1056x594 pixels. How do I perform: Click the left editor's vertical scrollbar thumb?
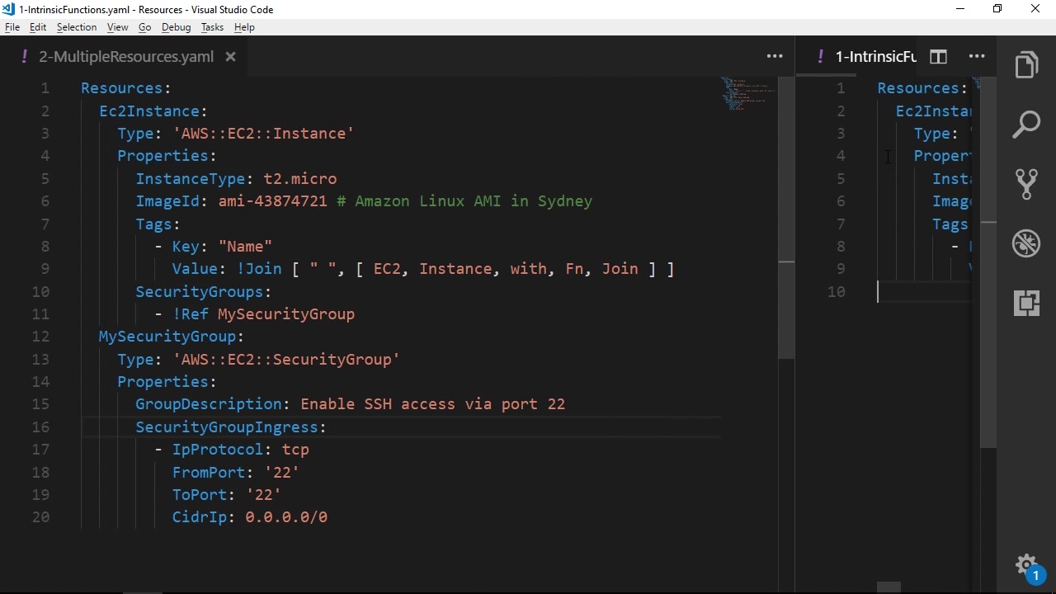click(786, 219)
